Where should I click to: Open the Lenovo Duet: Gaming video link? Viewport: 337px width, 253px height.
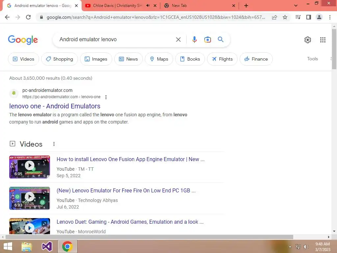pyautogui.click(x=130, y=222)
